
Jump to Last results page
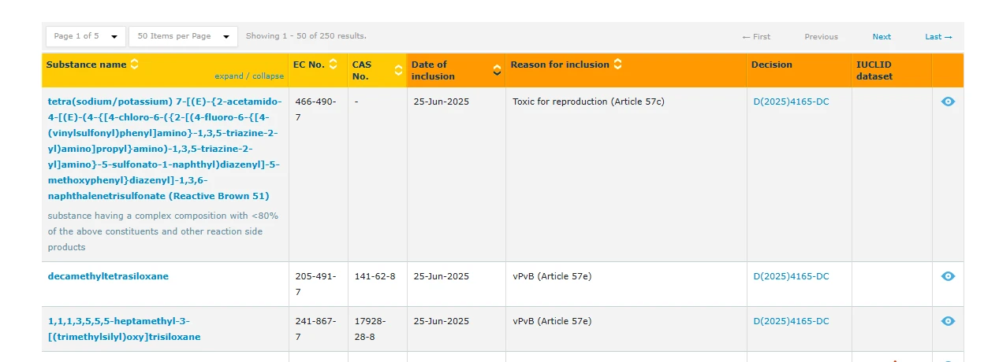pyautogui.click(x=938, y=37)
